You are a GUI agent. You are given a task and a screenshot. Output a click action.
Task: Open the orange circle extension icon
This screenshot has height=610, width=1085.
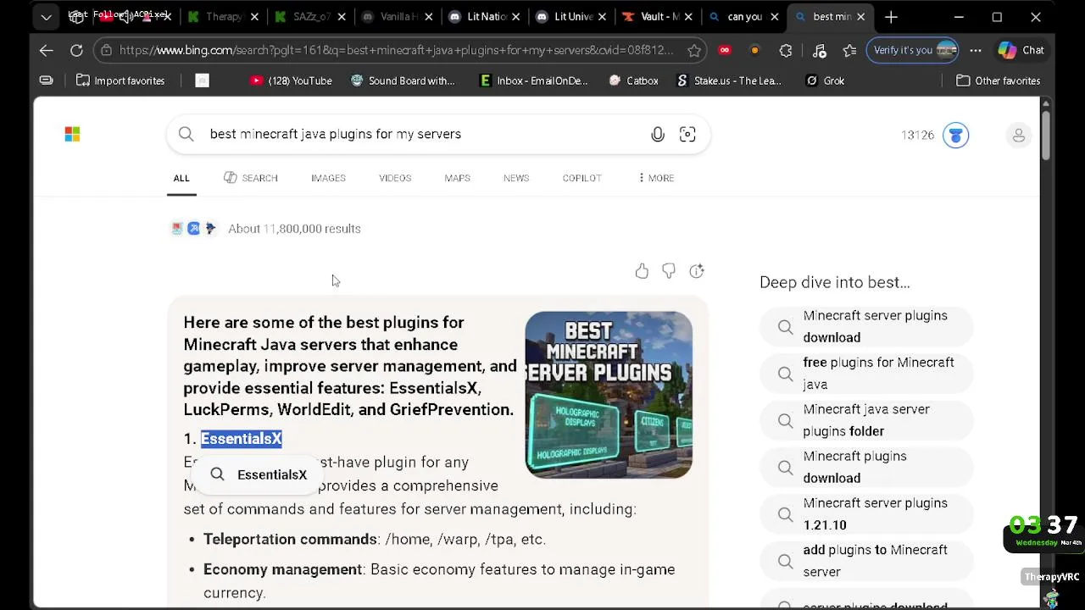[x=754, y=50]
